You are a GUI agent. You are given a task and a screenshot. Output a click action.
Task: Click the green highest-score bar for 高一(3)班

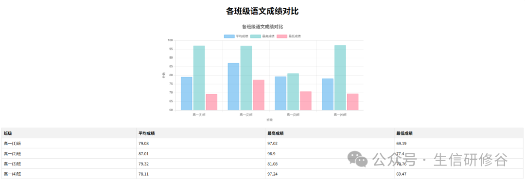coord(293,92)
